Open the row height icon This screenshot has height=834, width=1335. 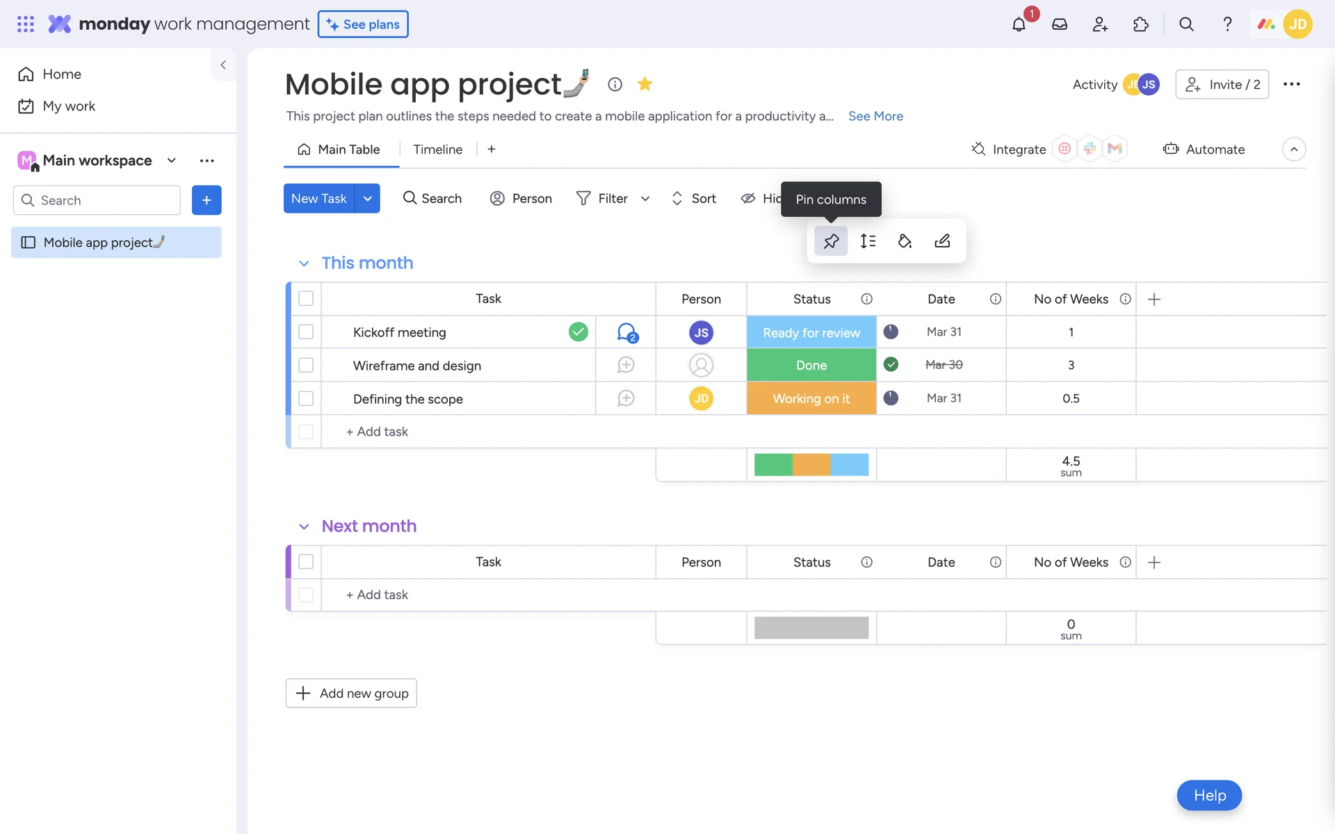tap(868, 241)
